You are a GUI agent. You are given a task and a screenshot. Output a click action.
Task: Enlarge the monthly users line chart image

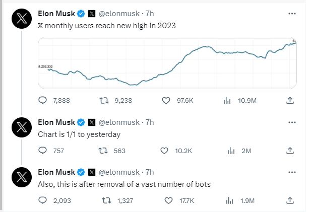coord(167,63)
